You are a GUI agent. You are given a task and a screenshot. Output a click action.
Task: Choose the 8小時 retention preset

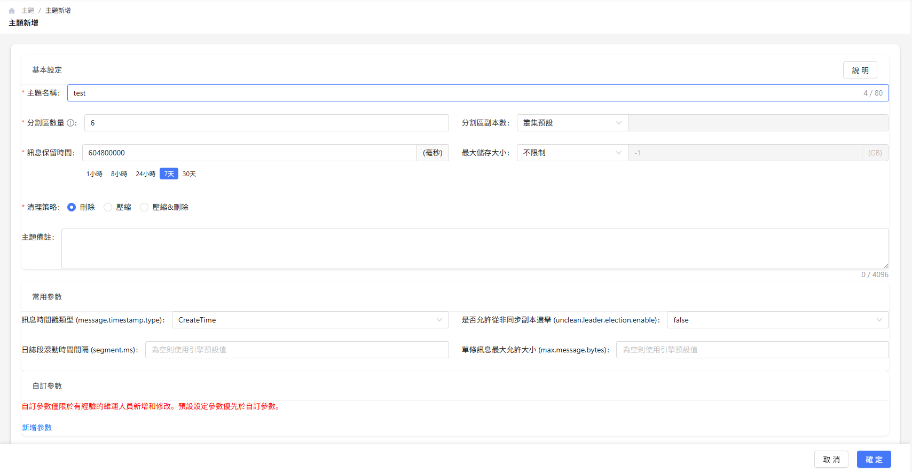pos(119,174)
